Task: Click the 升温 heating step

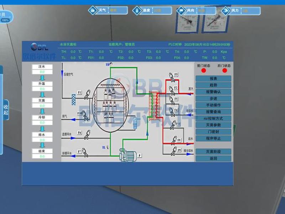Action: [42, 84]
